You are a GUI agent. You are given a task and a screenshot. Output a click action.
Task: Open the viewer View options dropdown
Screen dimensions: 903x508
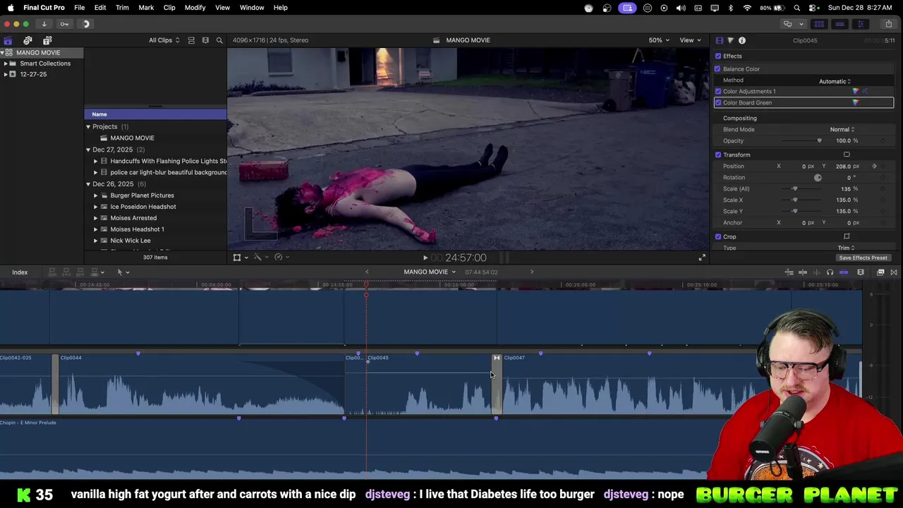click(689, 40)
